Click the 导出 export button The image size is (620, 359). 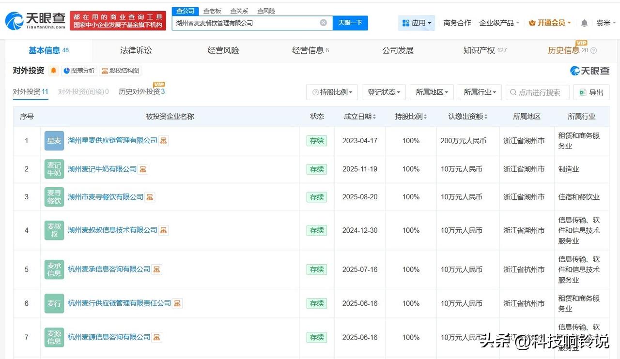[x=591, y=92]
